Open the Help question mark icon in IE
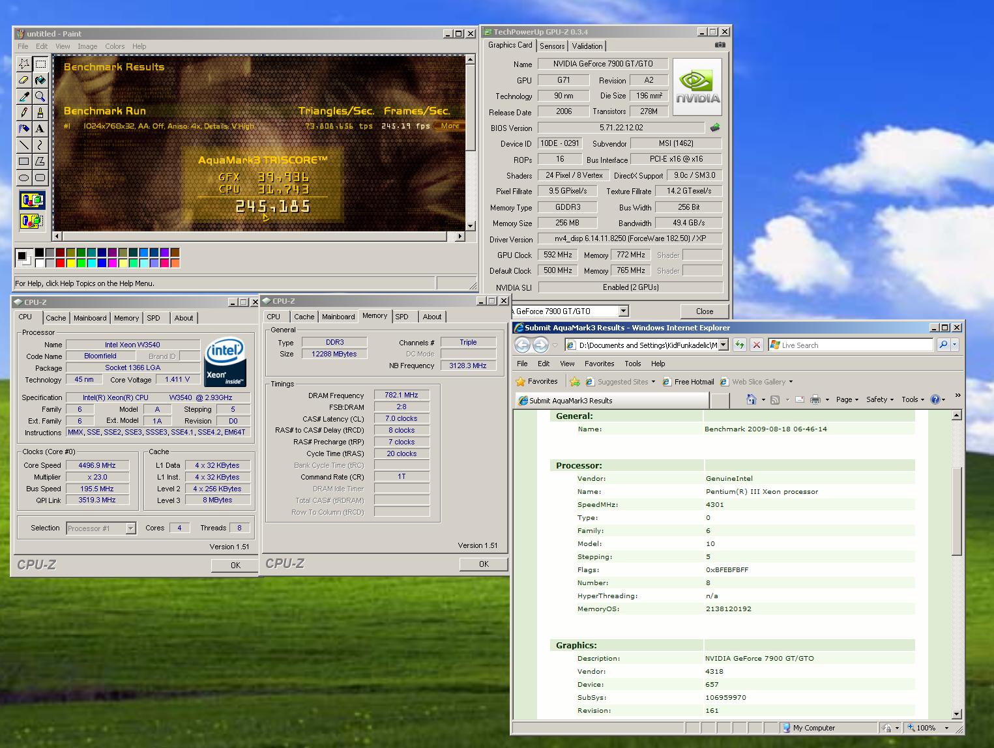 (935, 399)
